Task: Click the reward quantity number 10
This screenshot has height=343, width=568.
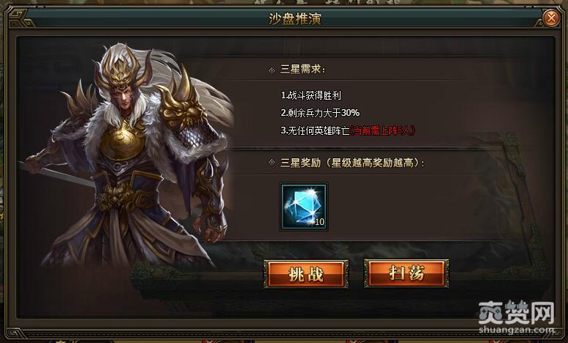Action: [319, 222]
